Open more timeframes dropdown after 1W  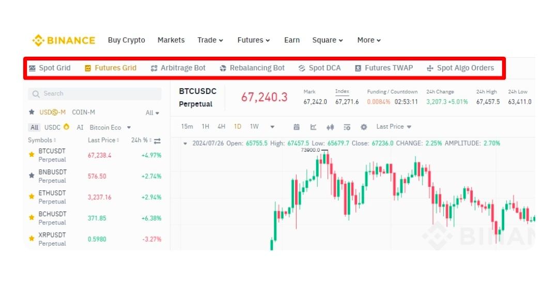click(272, 127)
